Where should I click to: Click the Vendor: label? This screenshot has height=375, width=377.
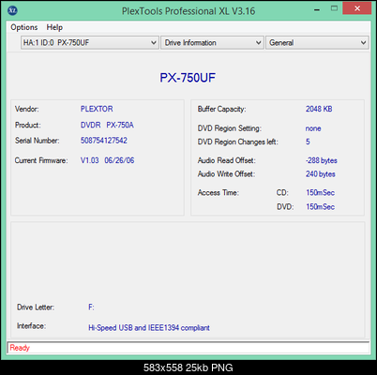coord(27,109)
